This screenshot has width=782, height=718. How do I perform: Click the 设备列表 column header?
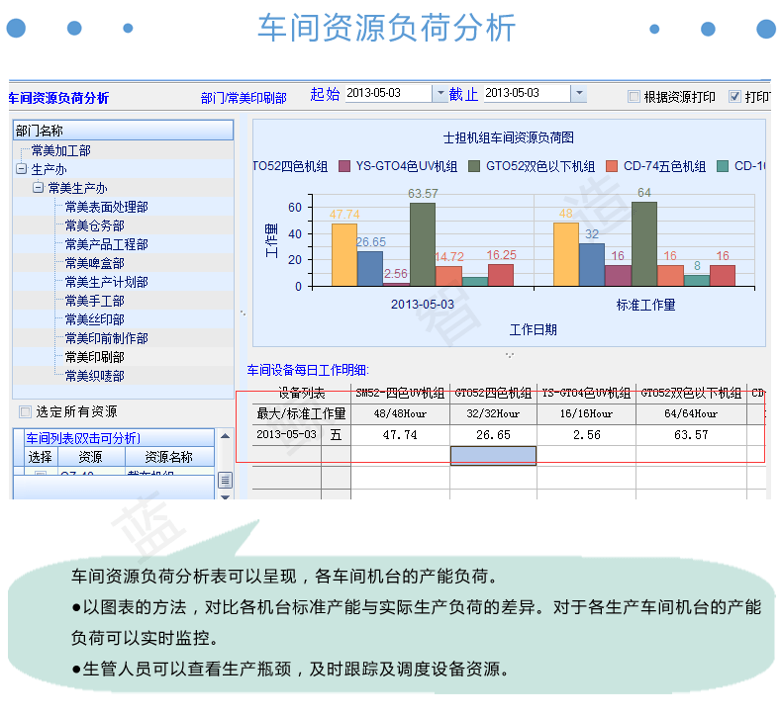pos(301,394)
